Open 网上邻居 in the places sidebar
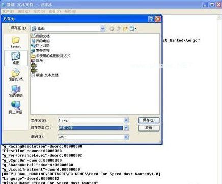Image resolution: width=222 pixels, height=184 pixels. click(x=16, y=108)
